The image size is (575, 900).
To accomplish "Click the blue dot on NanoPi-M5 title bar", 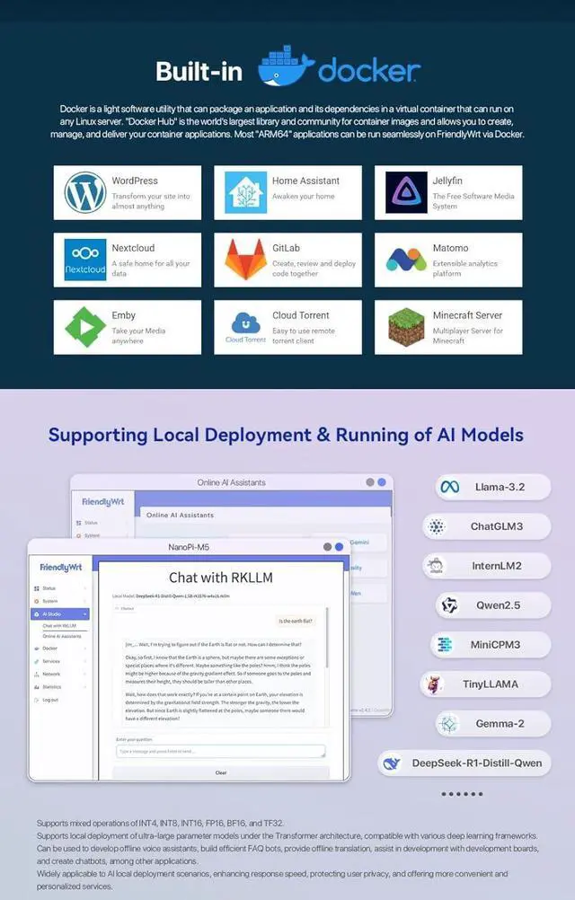I will (339, 547).
